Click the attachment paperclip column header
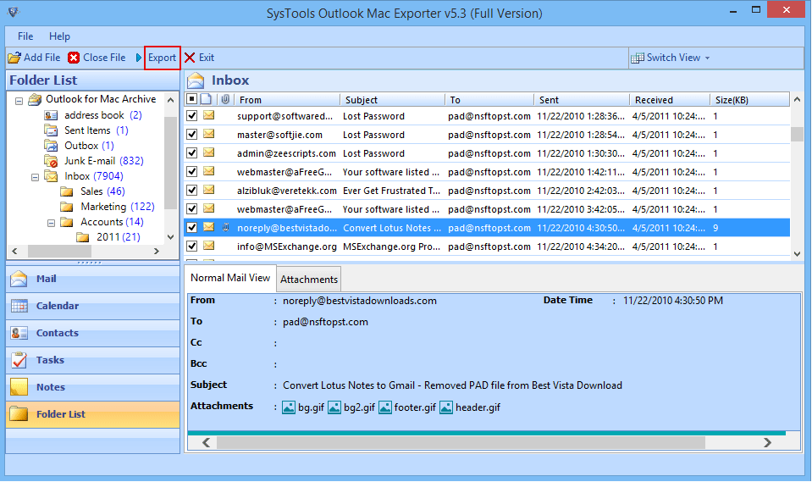 225,99
